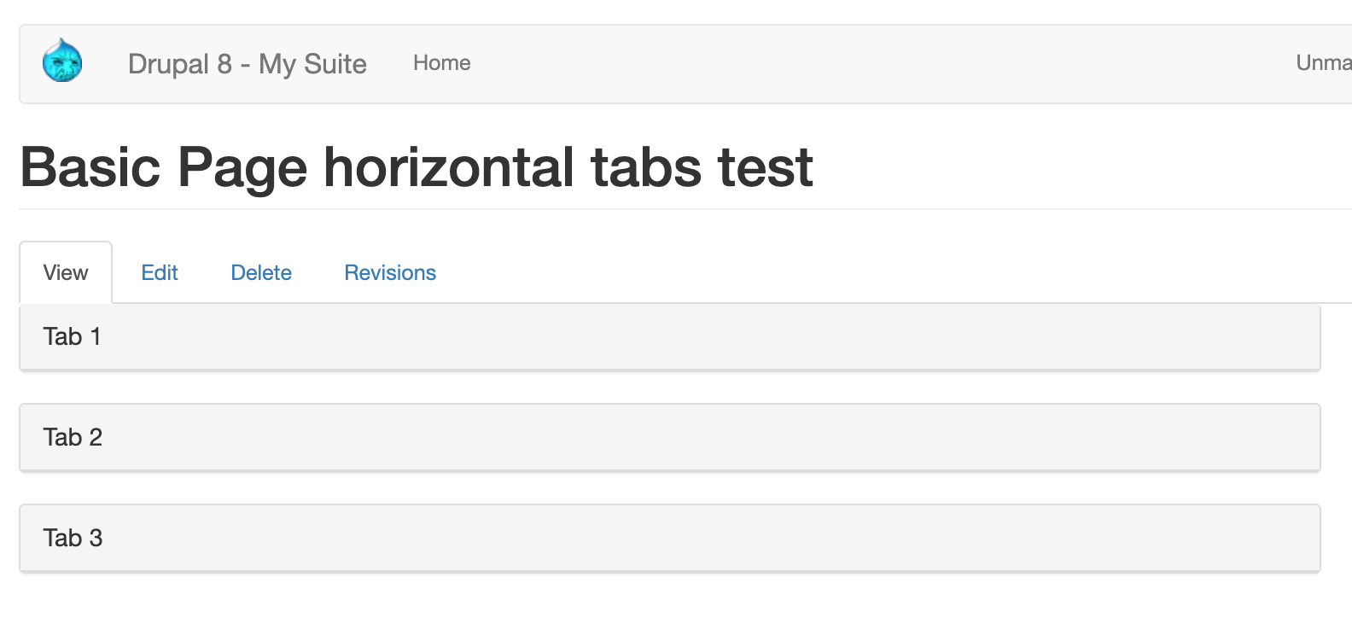Click the Tab 3 collapsible header

point(73,538)
